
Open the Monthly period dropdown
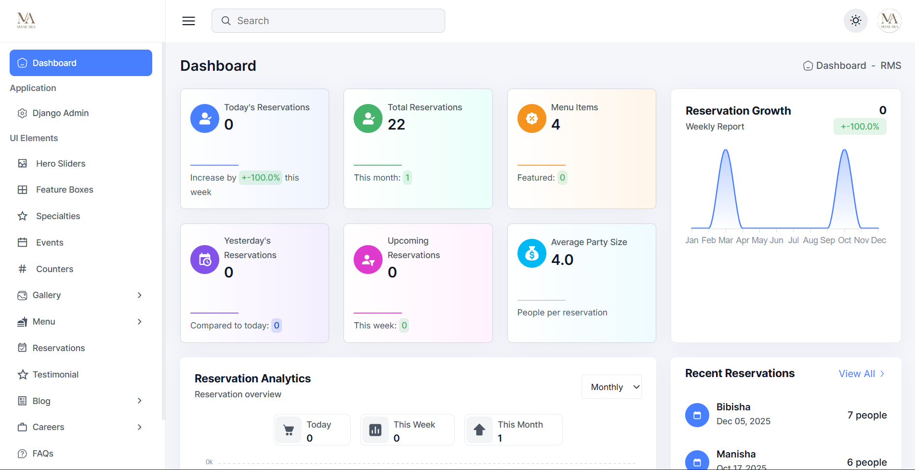[611, 387]
